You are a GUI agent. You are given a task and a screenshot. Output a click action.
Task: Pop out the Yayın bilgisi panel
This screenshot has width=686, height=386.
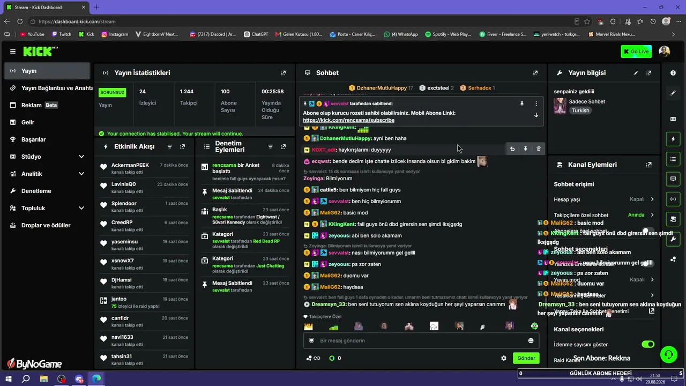(x=649, y=73)
